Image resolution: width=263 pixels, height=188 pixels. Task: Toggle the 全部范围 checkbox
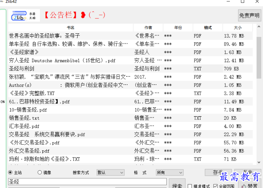coord(216,186)
